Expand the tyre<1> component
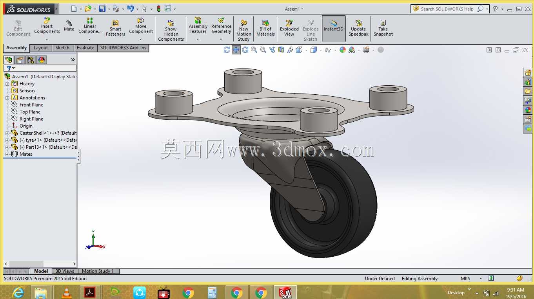The image size is (534, 299). (x=7, y=140)
